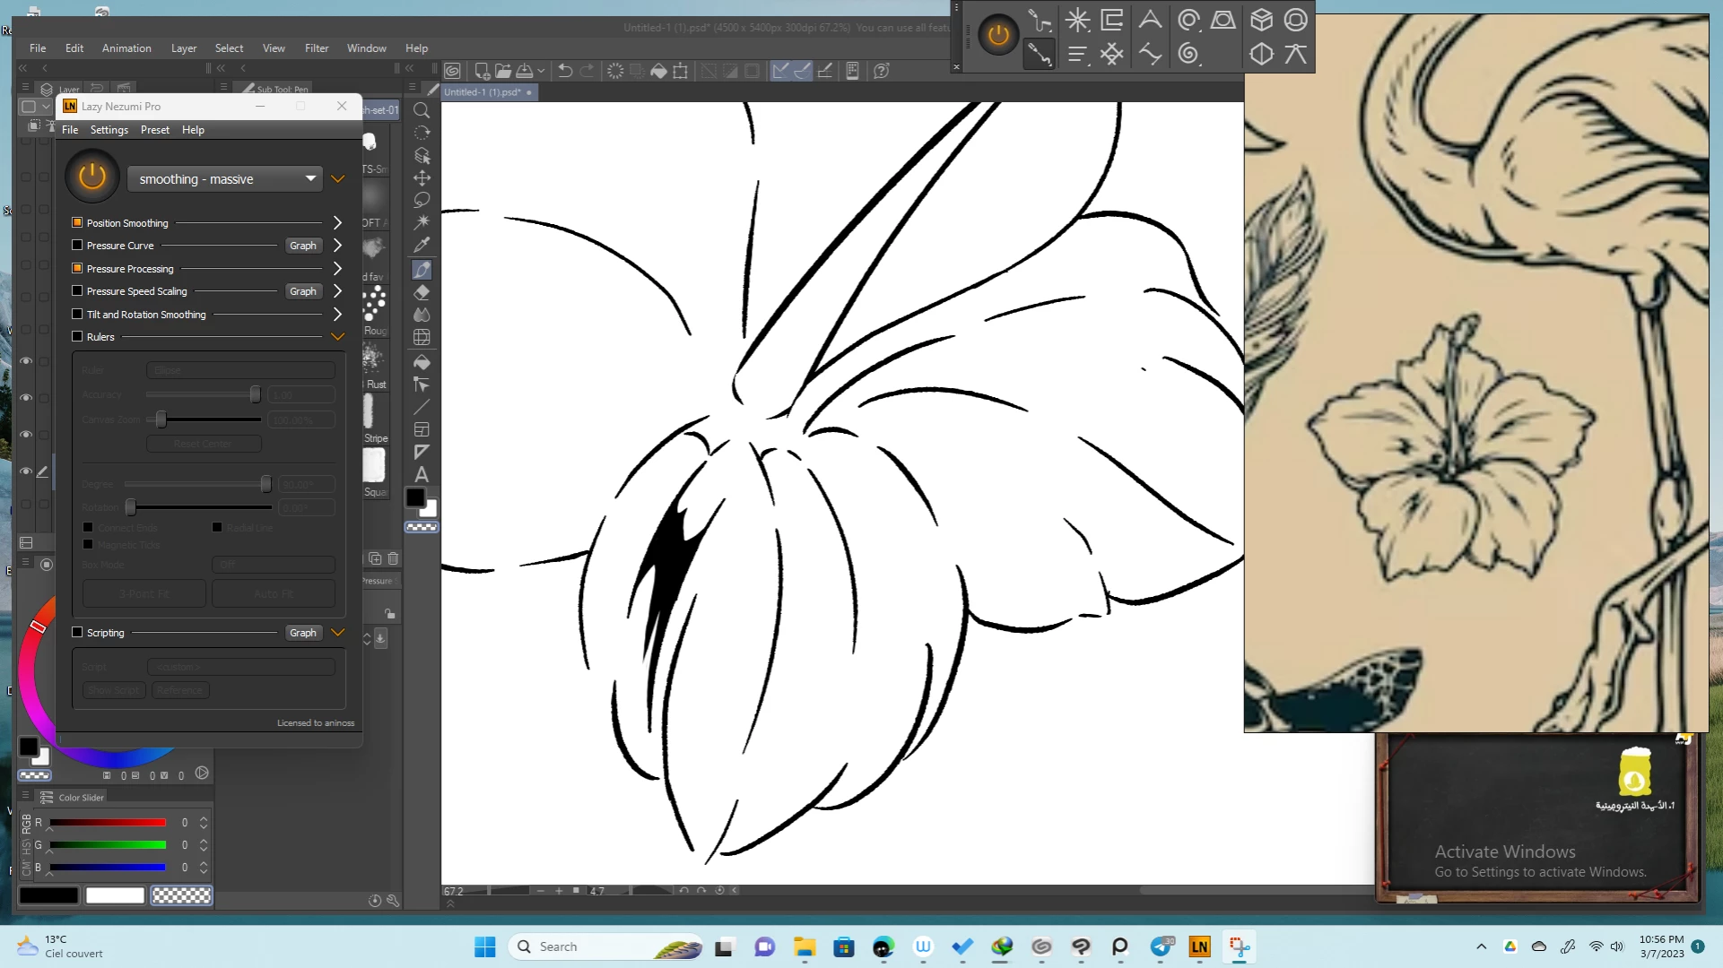This screenshot has height=968, width=1723.
Task: Click the Undo arrow in the command bar
Action: pyautogui.click(x=565, y=71)
